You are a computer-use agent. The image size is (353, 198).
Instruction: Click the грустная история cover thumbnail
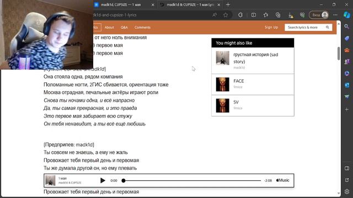coord(222,58)
